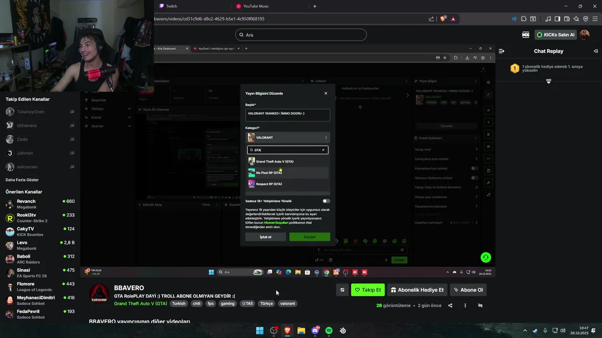
Task: Click the chat list icon left of Chat Replay
Action: pyautogui.click(x=501, y=51)
